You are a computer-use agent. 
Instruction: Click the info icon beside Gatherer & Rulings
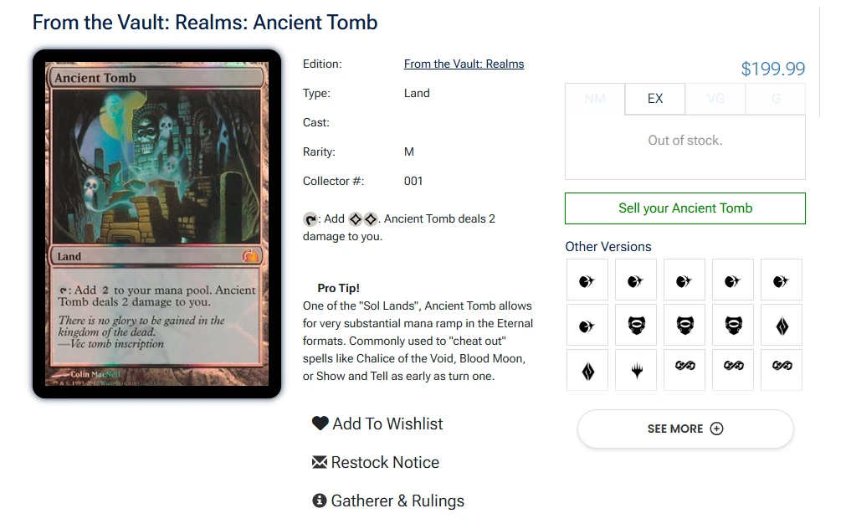click(x=319, y=501)
